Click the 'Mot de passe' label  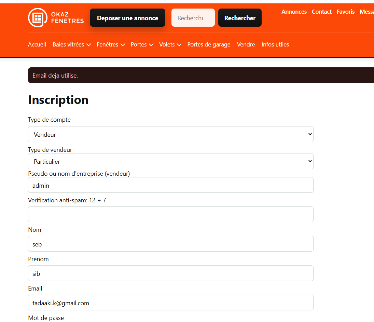(x=46, y=318)
